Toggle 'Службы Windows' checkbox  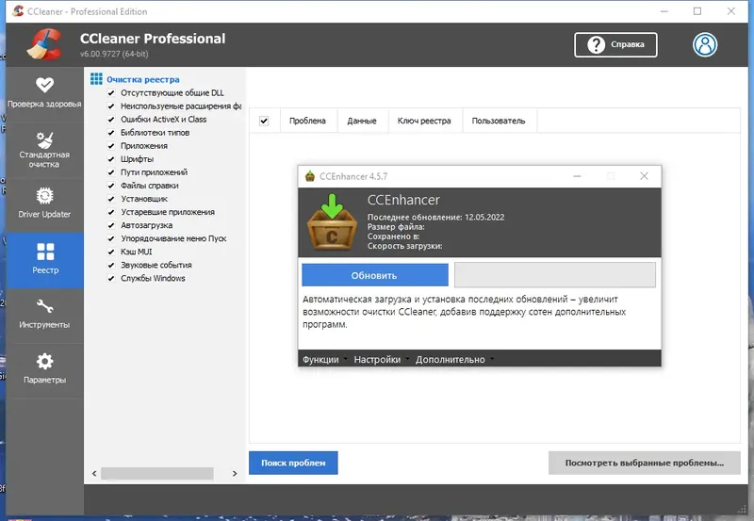111,278
